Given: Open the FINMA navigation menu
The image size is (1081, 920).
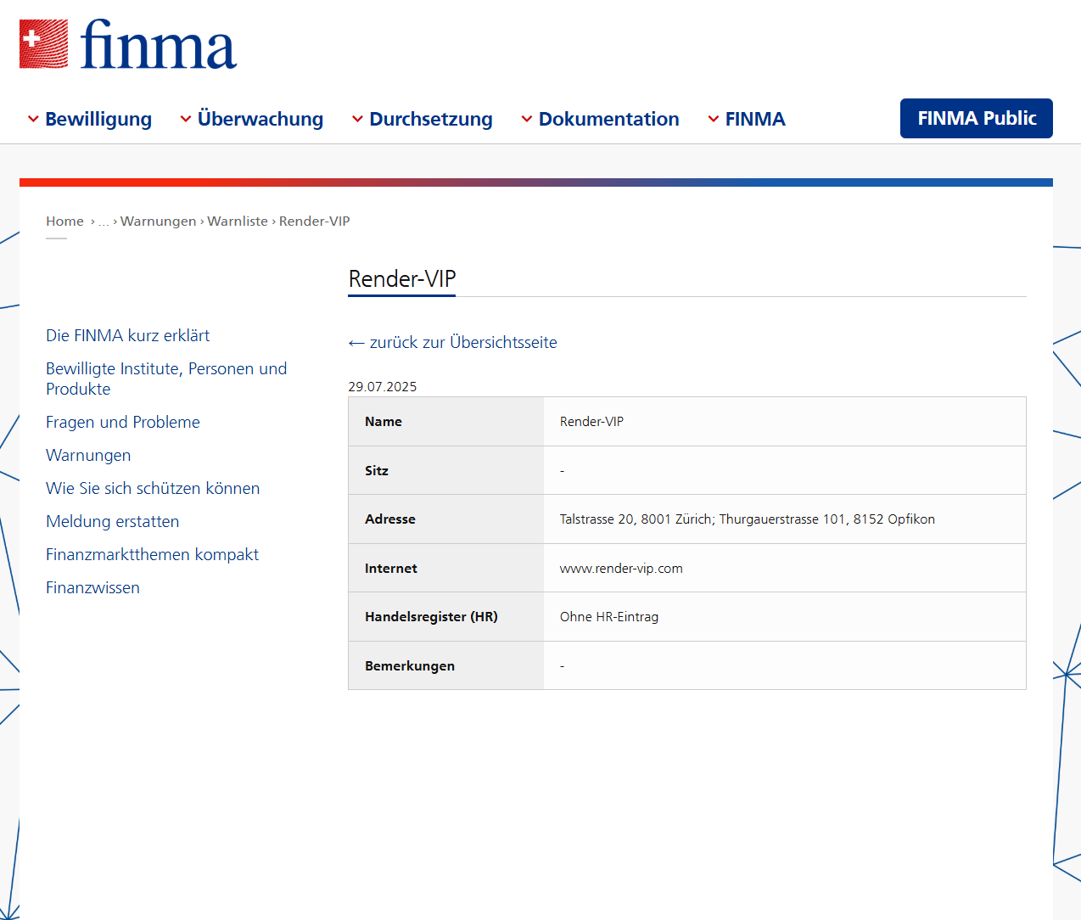Looking at the screenshot, I should click(x=755, y=119).
